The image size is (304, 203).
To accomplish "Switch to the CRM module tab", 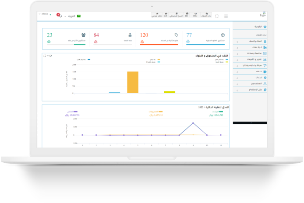I will [195, 15].
